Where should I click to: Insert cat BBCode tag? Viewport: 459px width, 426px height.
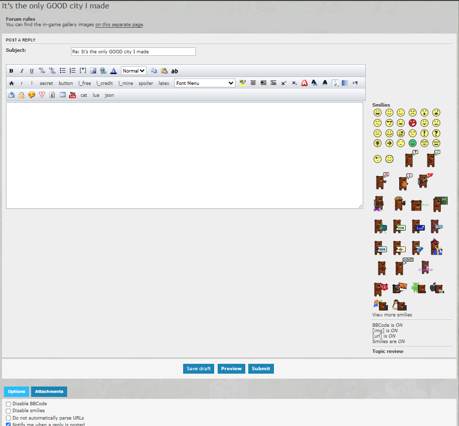[84, 95]
